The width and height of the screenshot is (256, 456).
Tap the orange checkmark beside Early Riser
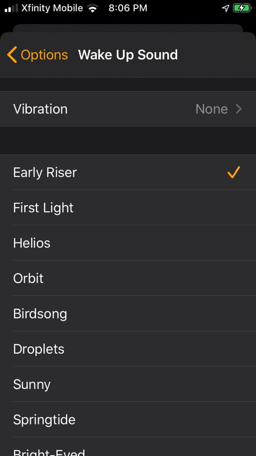pos(233,172)
